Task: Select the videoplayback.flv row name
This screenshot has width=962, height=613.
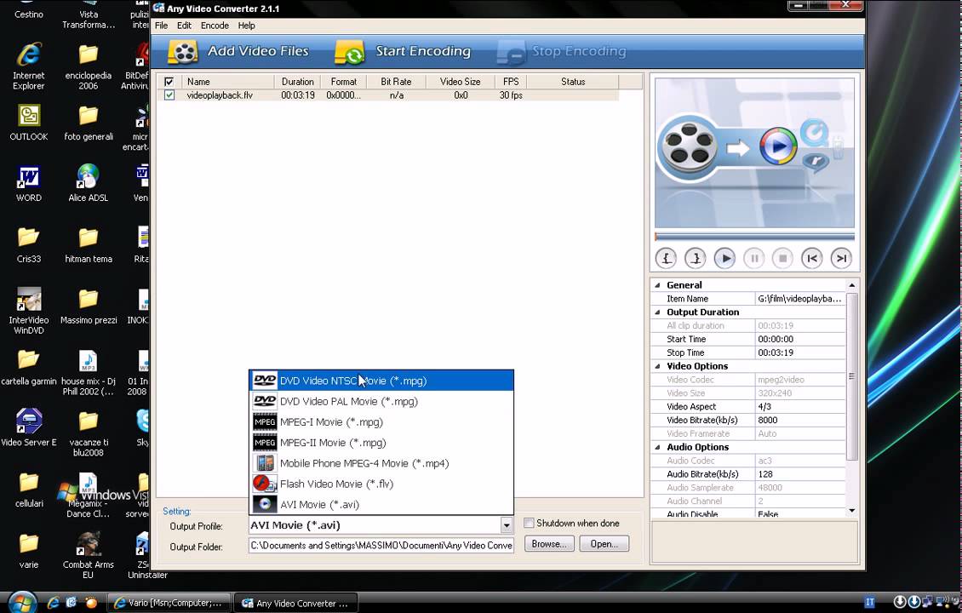Action: pyautogui.click(x=220, y=95)
